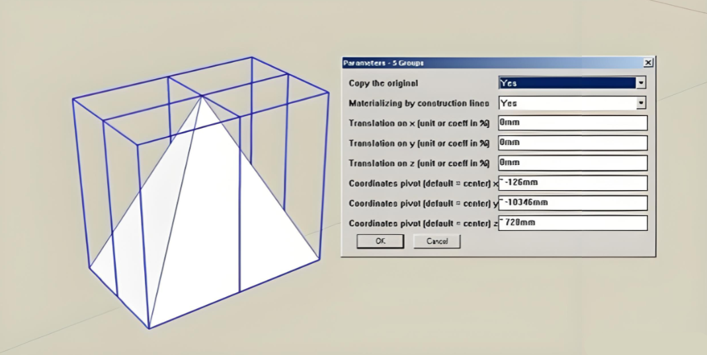Image resolution: width=707 pixels, height=355 pixels.
Task: Click the apex of the white pyramid
Action: point(201,97)
